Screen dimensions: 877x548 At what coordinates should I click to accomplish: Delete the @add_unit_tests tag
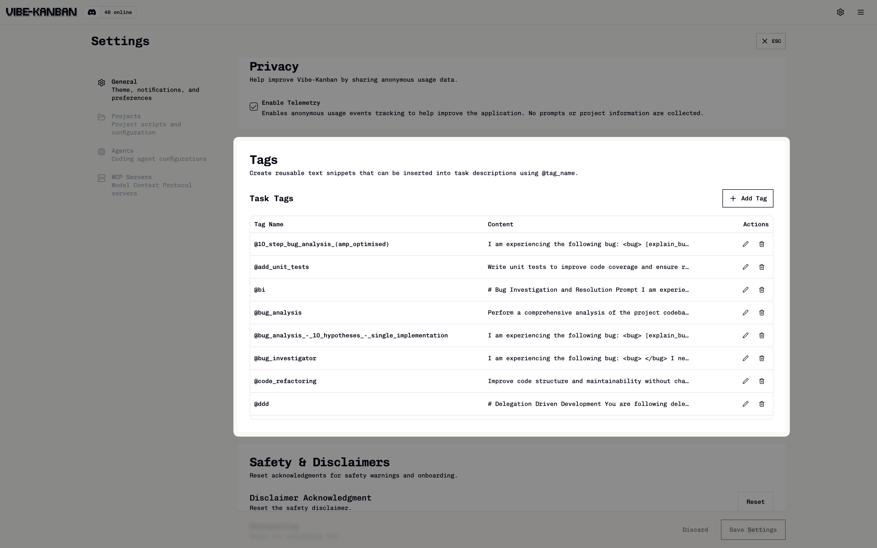click(x=761, y=267)
